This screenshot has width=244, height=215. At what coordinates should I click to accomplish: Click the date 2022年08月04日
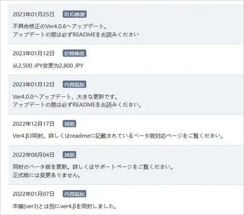34,155
